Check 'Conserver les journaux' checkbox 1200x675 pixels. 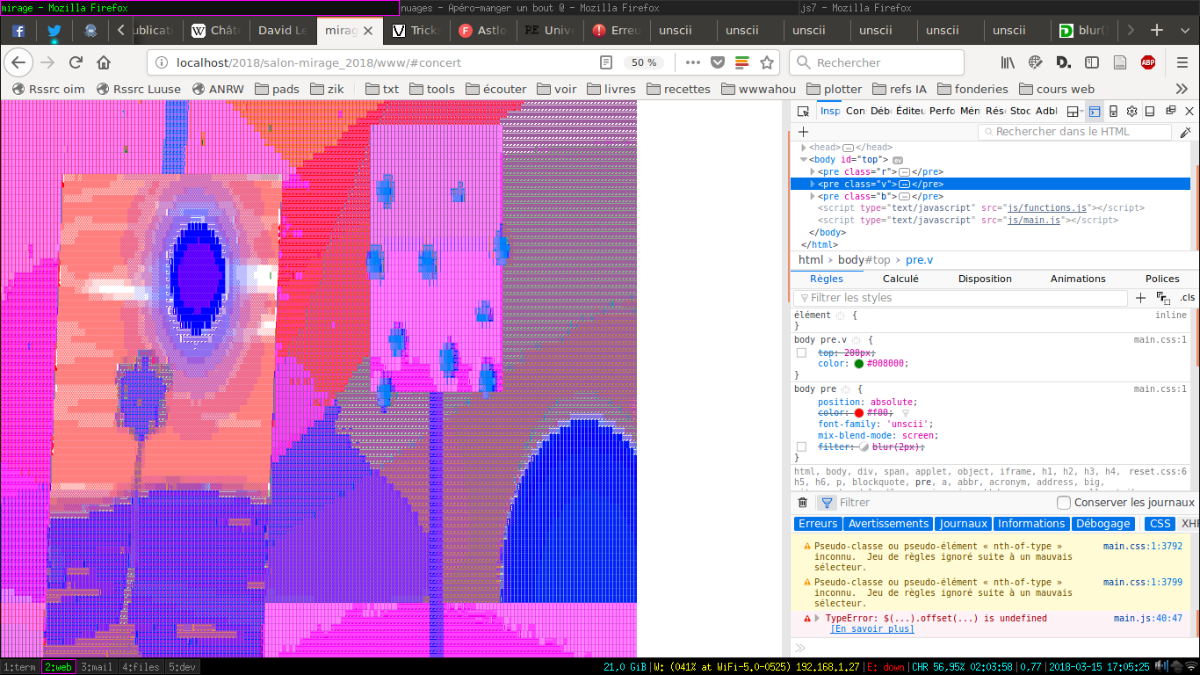point(1064,503)
